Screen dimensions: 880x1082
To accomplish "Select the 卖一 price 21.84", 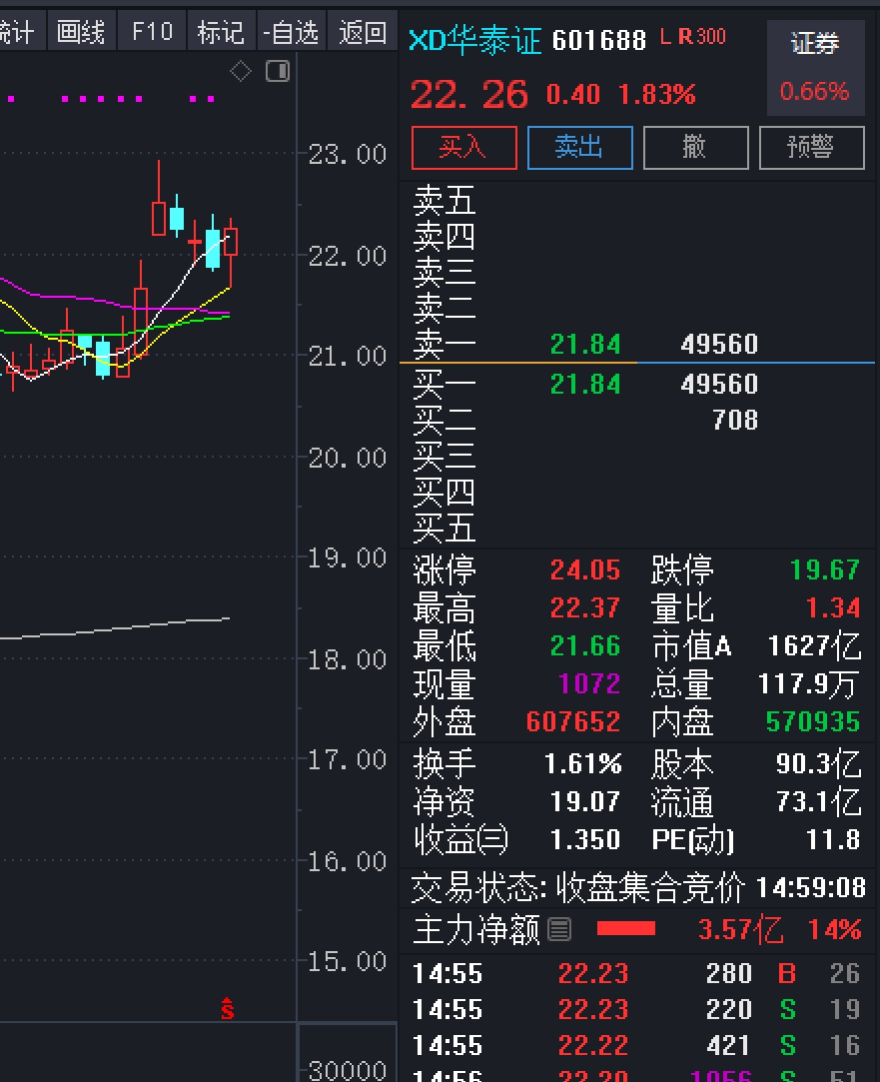I will [585, 344].
